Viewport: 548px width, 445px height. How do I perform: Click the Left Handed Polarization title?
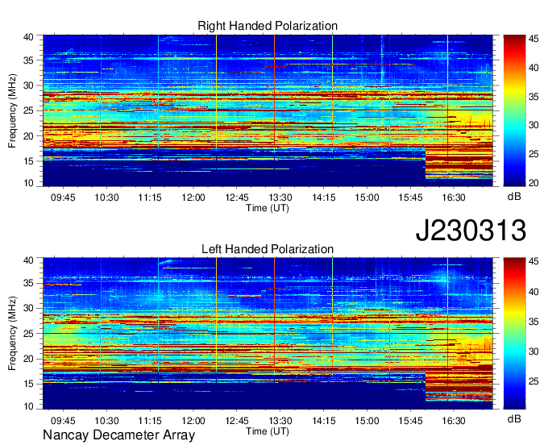tap(268, 249)
